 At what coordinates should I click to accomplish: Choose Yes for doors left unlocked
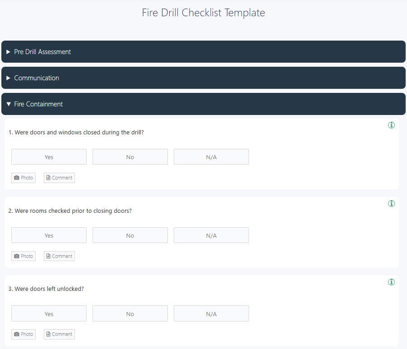[49, 313]
